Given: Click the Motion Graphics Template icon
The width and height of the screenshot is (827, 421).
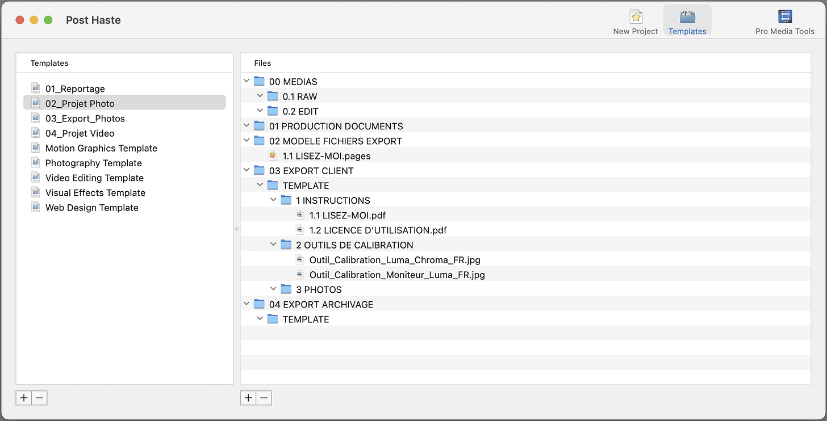Looking at the screenshot, I should click(36, 148).
